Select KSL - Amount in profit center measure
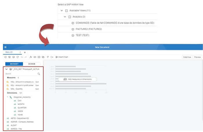Viewport: 203px width, 132px height. (x=22, y=85)
